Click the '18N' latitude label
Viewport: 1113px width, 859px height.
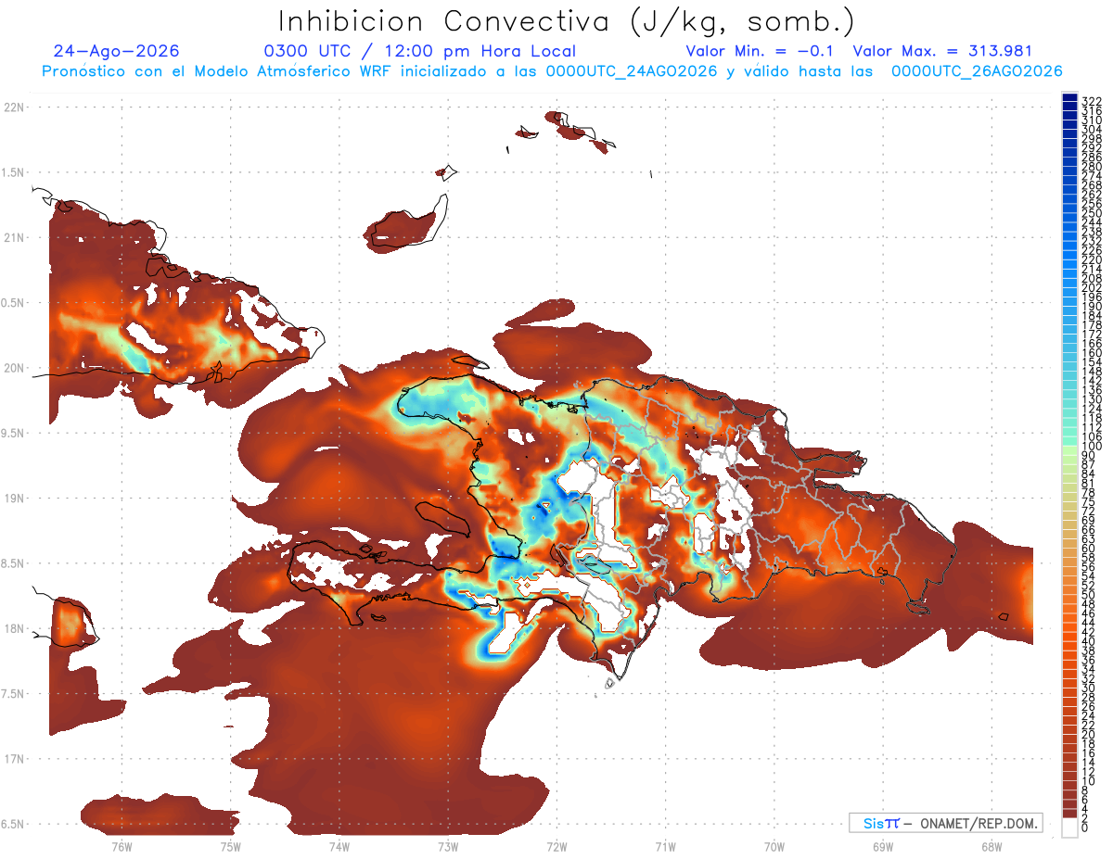point(16,629)
